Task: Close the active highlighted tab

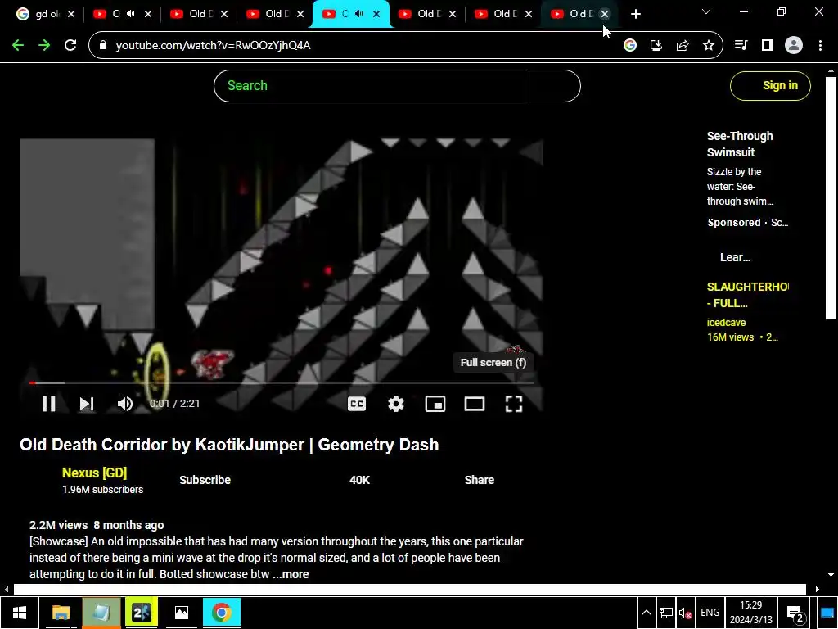Action: (376, 14)
